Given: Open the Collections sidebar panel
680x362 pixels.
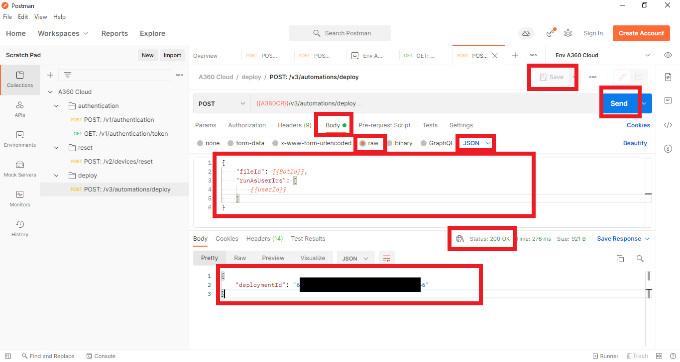Looking at the screenshot, I should (x=20, y=80).
